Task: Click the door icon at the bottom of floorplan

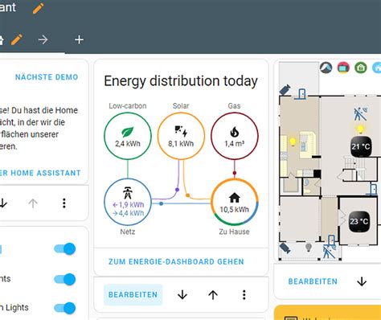Action: click(331, 240)
